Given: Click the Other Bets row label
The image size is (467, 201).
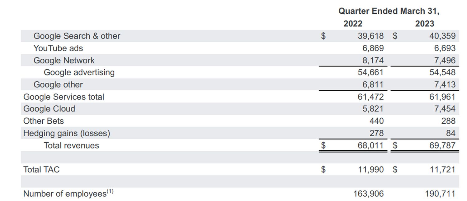Looking at the screenshot, I should coord(43,121).
